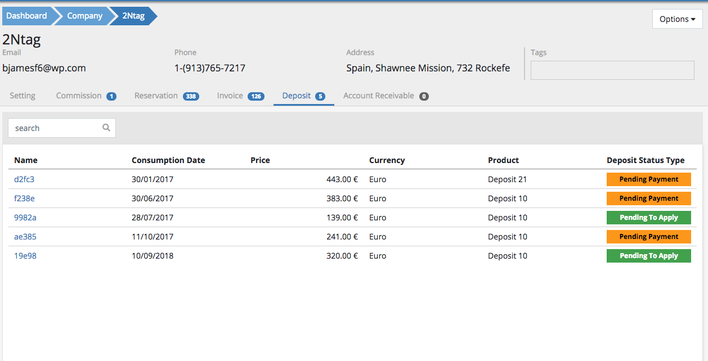Open deposit 9982a
Viewport: 708px width, 361px height.
click(25, 218)
